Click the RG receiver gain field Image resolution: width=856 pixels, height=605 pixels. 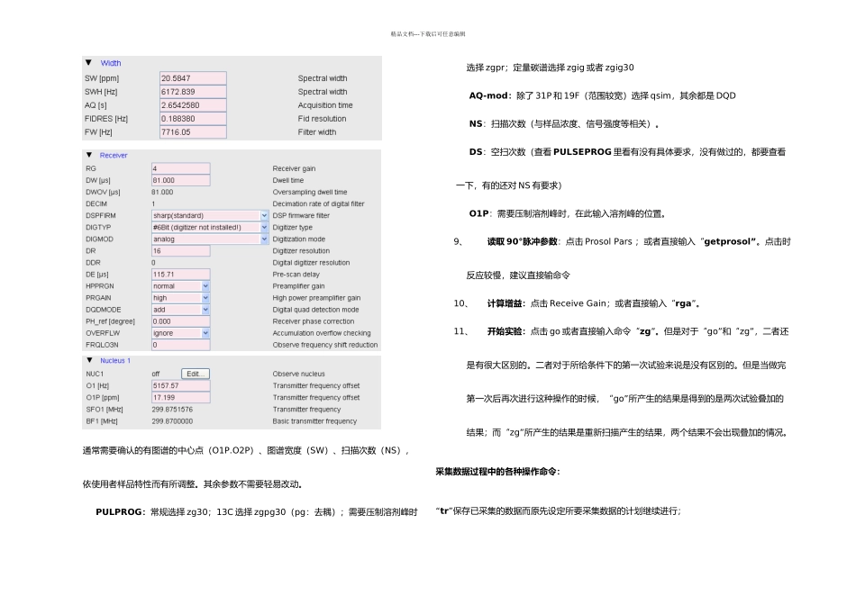point(181,168)
